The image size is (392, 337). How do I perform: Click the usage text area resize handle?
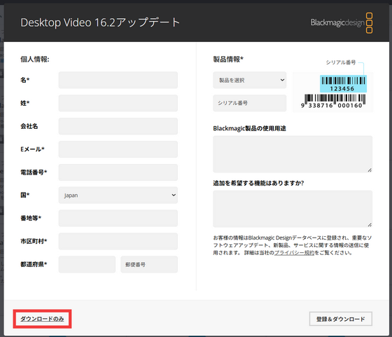pos(370,170)
